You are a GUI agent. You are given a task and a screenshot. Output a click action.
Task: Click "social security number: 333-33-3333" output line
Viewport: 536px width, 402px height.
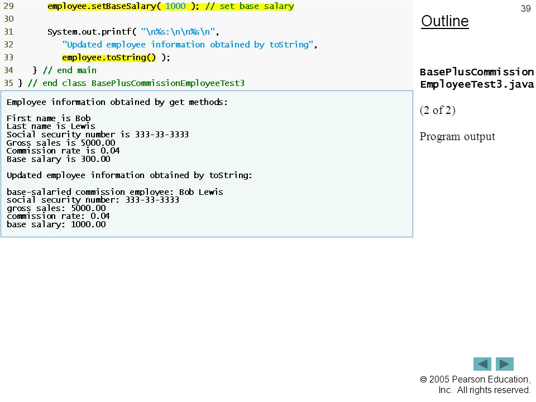(x=93, y=200)
